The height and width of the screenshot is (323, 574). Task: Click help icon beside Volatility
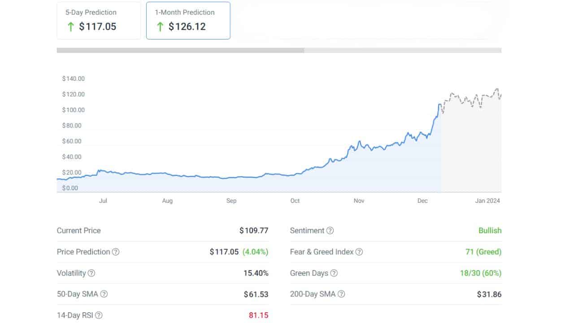point(91,273)
